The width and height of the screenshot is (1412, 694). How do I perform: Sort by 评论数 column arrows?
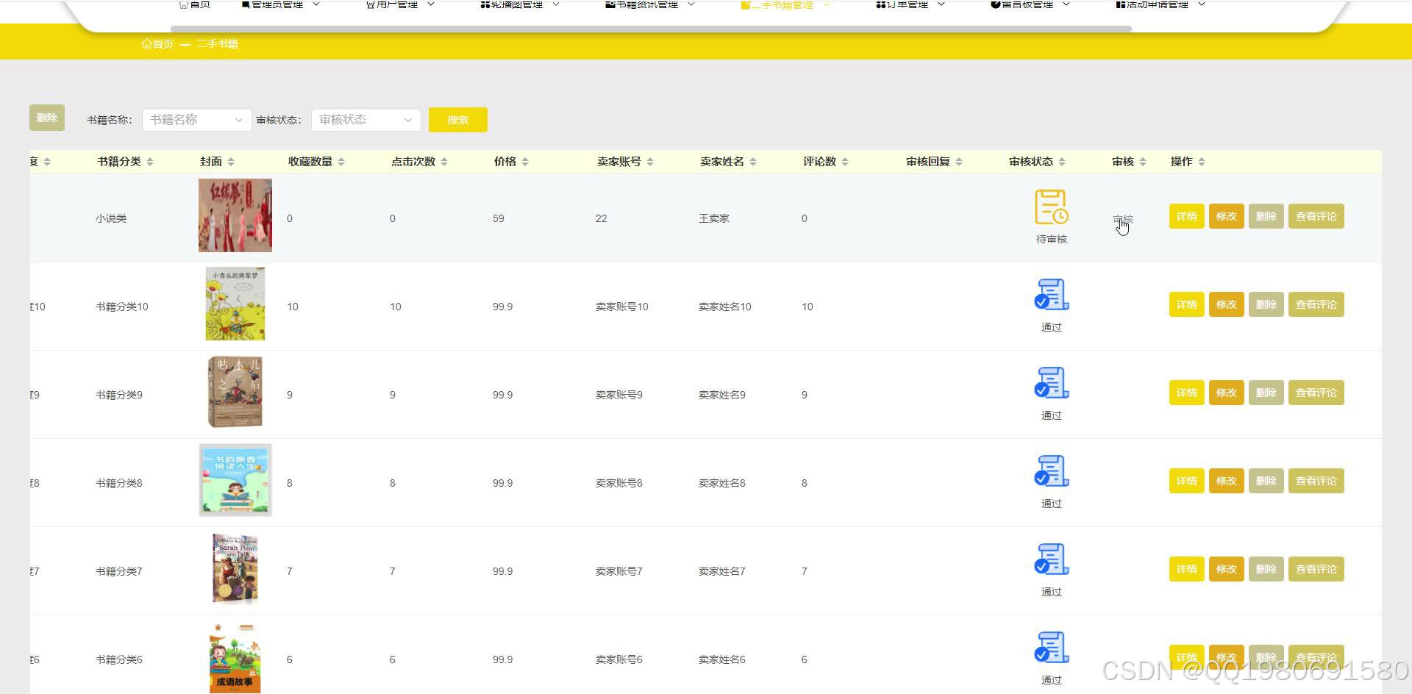point(845,162)
